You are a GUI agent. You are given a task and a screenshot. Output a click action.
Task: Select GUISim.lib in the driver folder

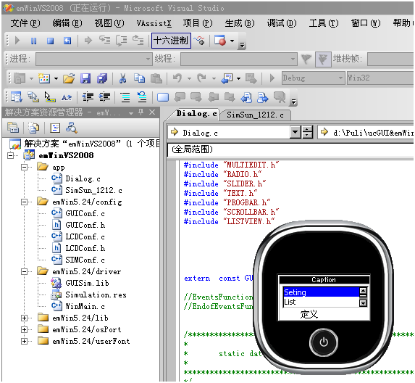[87, 283]
